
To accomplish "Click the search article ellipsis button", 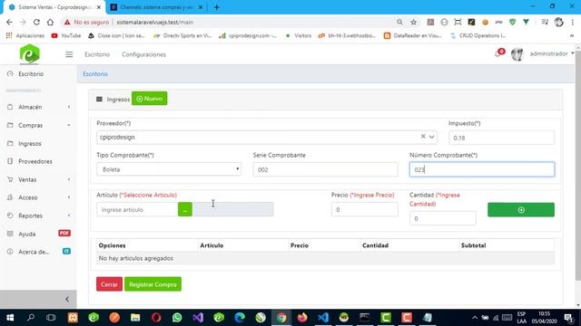I will pyautogui.click(x=185, y=209).
